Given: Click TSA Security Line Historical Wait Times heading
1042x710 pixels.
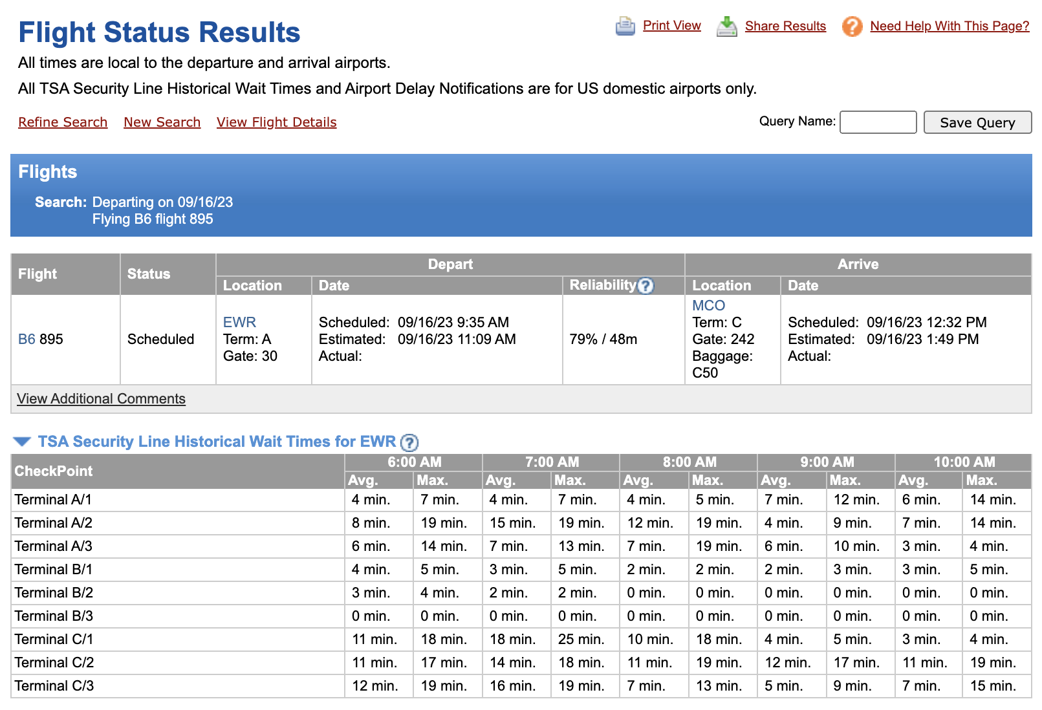Looking at the screenshot, I should [217, 442].
